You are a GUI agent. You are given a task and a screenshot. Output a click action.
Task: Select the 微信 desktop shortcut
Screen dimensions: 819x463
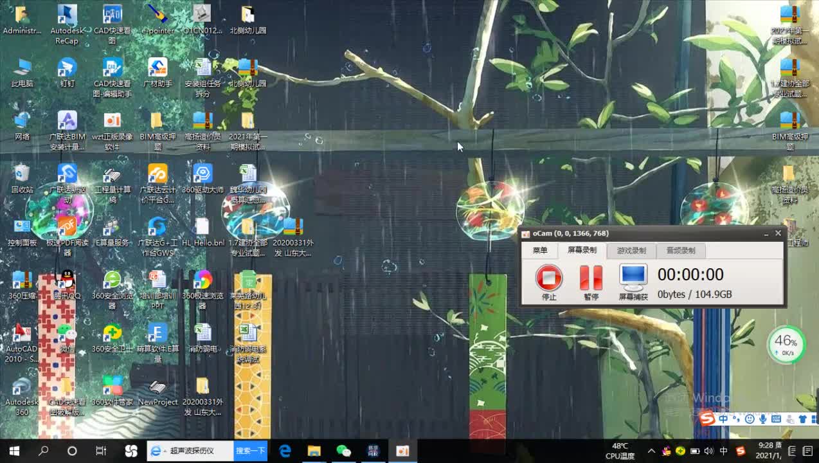(x=67, y=338)
